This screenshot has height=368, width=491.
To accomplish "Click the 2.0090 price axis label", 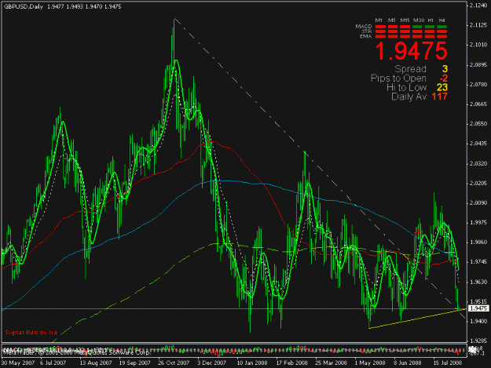I will point(478,203).
